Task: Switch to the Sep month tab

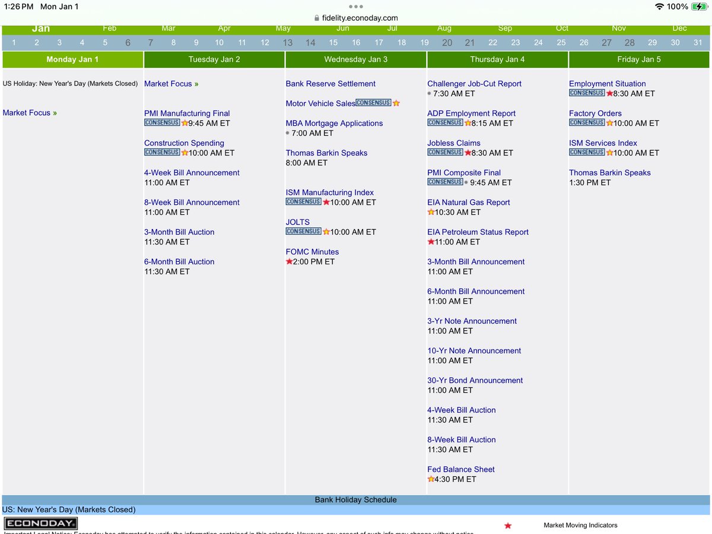Action: click(504, 28)
